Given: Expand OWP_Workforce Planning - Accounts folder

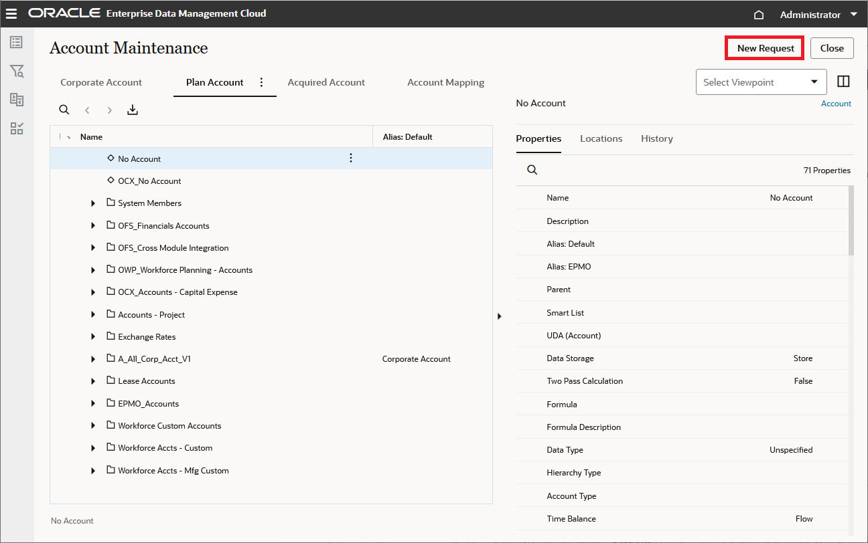Looking at the screenshot, I should tap(93, 270).
